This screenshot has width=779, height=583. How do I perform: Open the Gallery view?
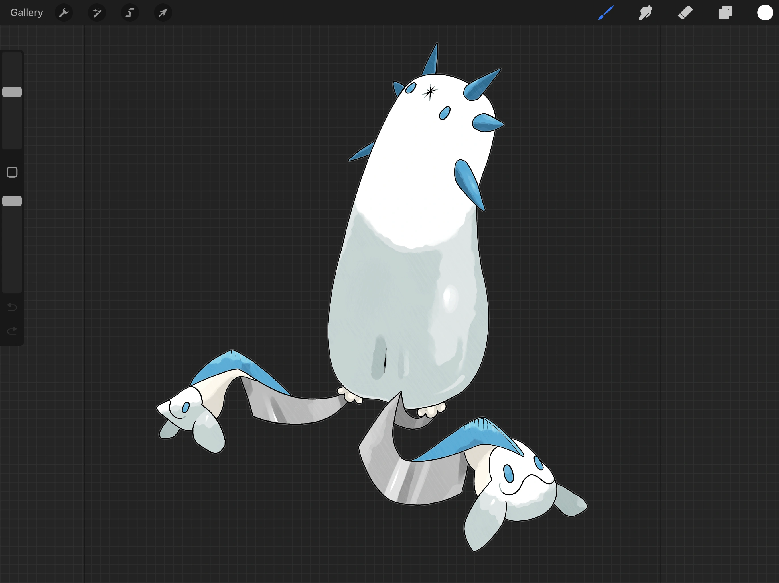coord(27,13)
